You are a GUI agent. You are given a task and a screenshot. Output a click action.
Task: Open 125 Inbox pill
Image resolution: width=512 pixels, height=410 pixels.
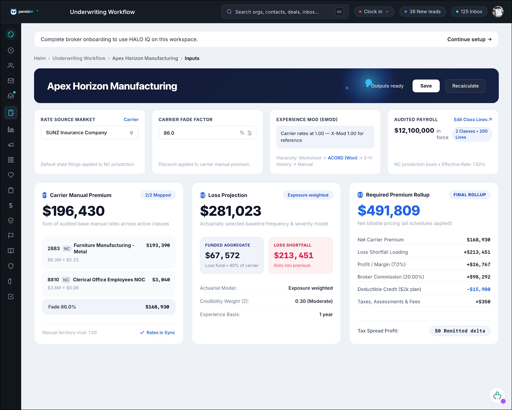[x=469, y=12]
